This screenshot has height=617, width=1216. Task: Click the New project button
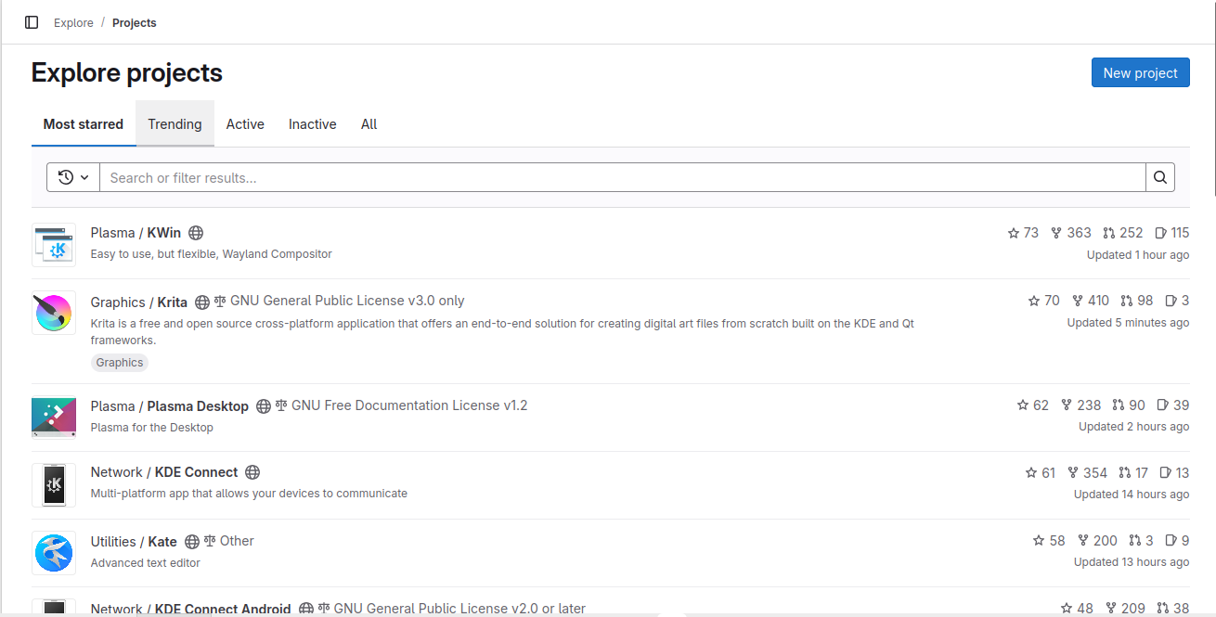coord(1140,71)
